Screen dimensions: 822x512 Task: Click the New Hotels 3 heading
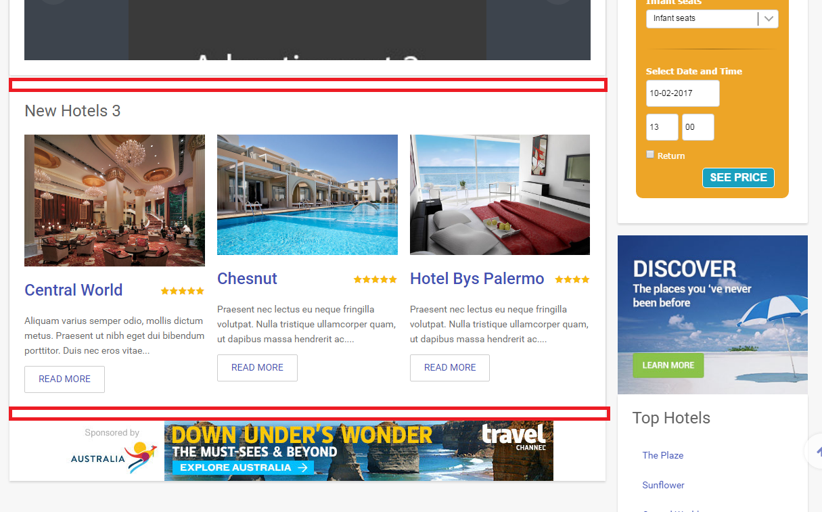point(72,111)
